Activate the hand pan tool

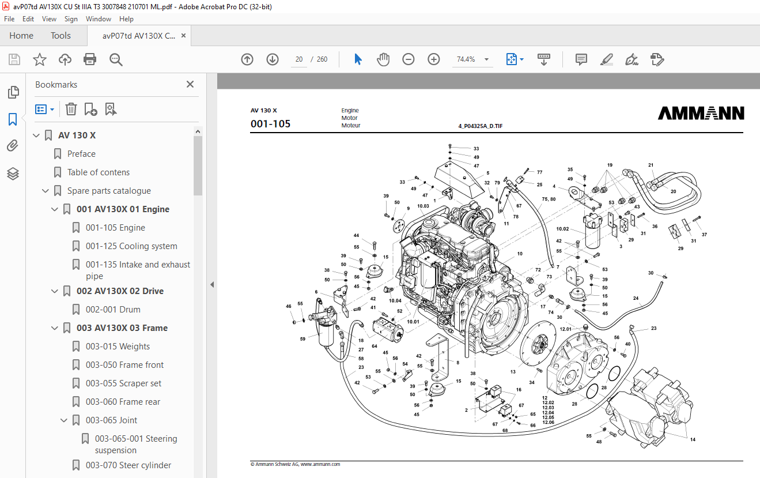[x=383, y=59]
